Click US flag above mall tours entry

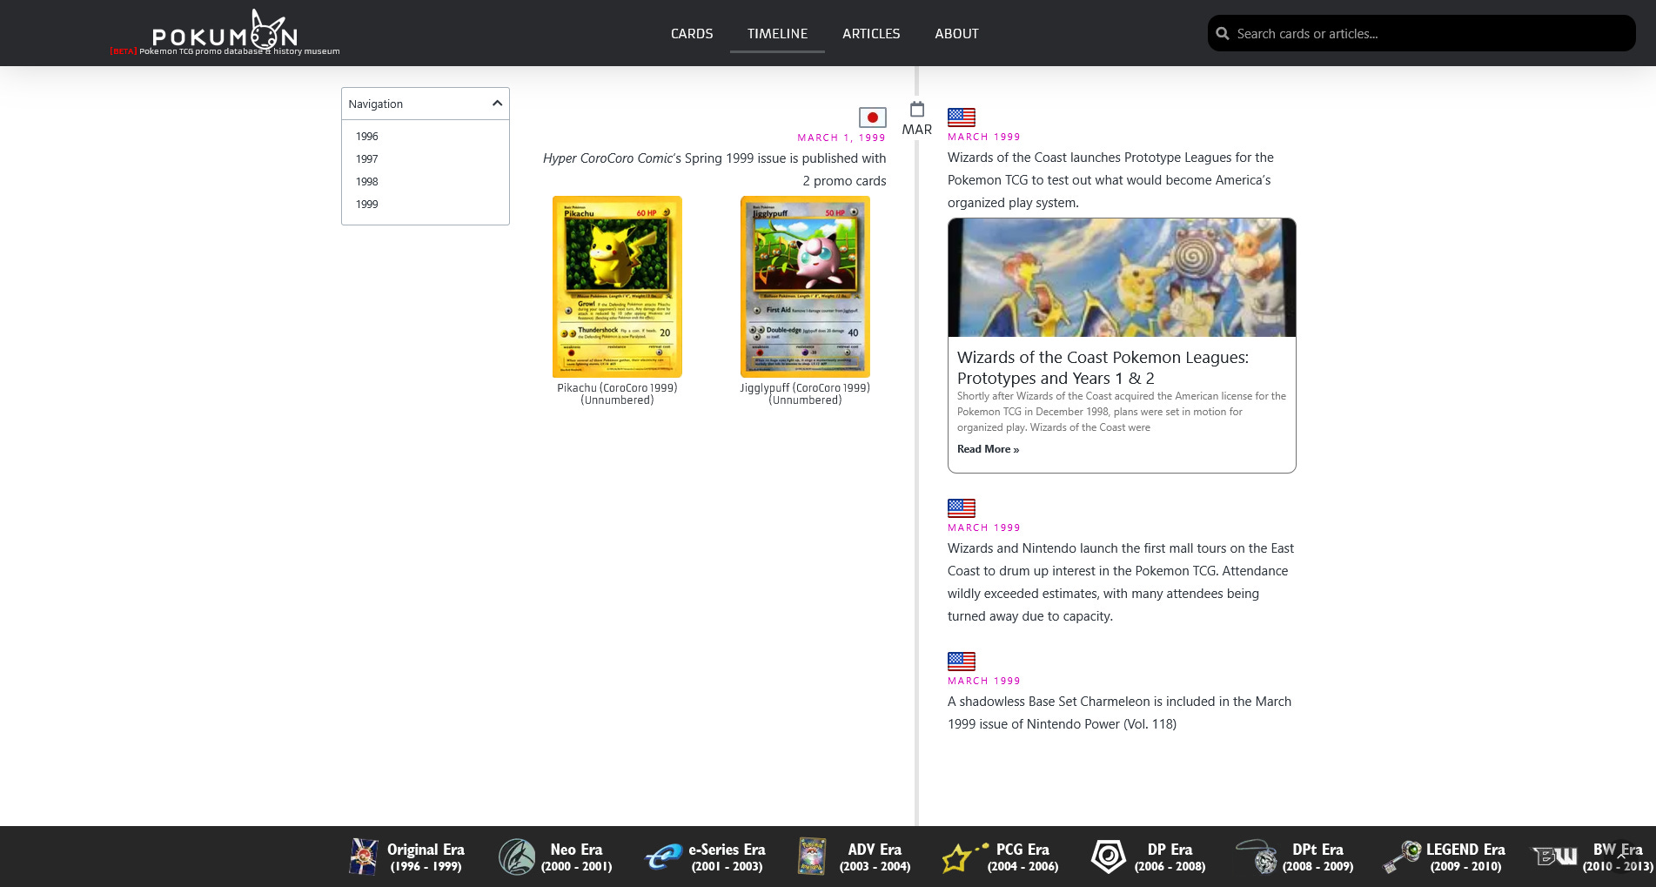962,508
